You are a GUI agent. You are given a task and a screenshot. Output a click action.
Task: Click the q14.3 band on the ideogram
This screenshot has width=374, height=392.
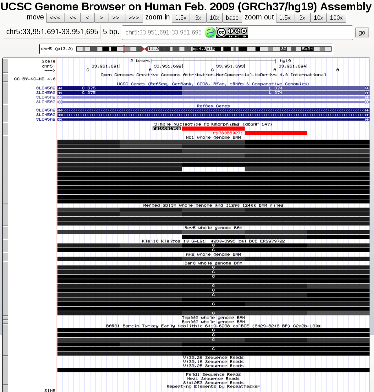pyautogui.click(x=199, y=49)
